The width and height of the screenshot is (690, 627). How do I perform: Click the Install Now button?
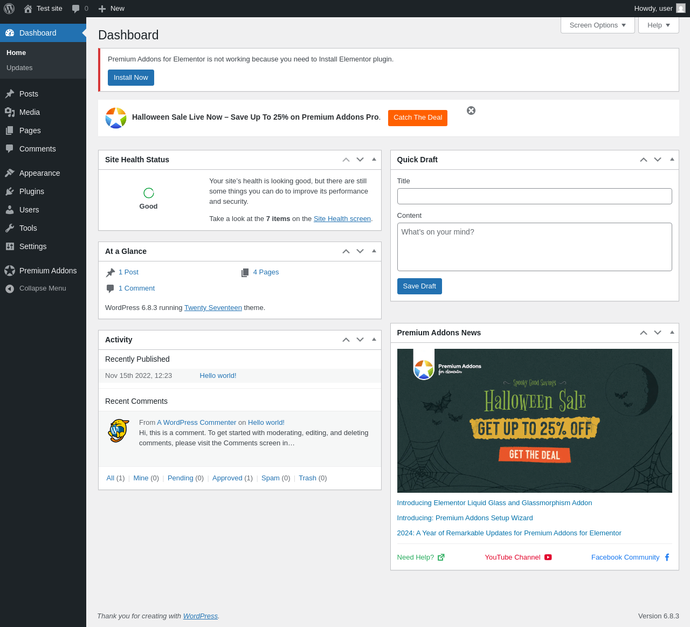point(131,78)
